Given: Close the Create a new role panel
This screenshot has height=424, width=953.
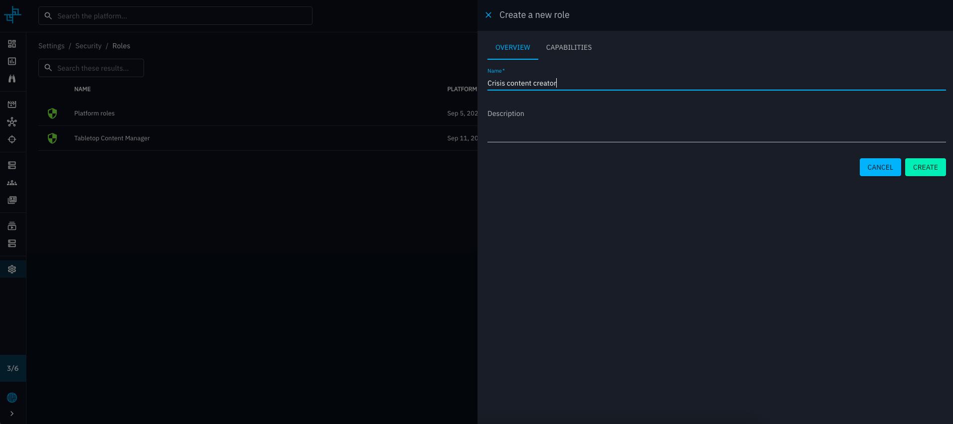Looking at the screenshot, I should coord(488,15).
